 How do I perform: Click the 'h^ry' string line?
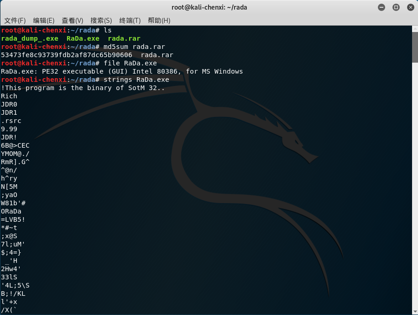click(9, 178)
